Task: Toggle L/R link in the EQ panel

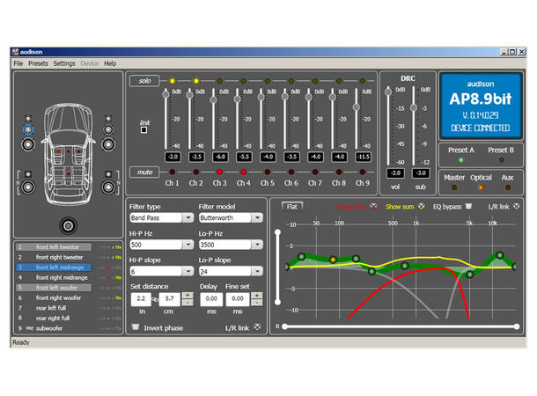Action: 516,207
